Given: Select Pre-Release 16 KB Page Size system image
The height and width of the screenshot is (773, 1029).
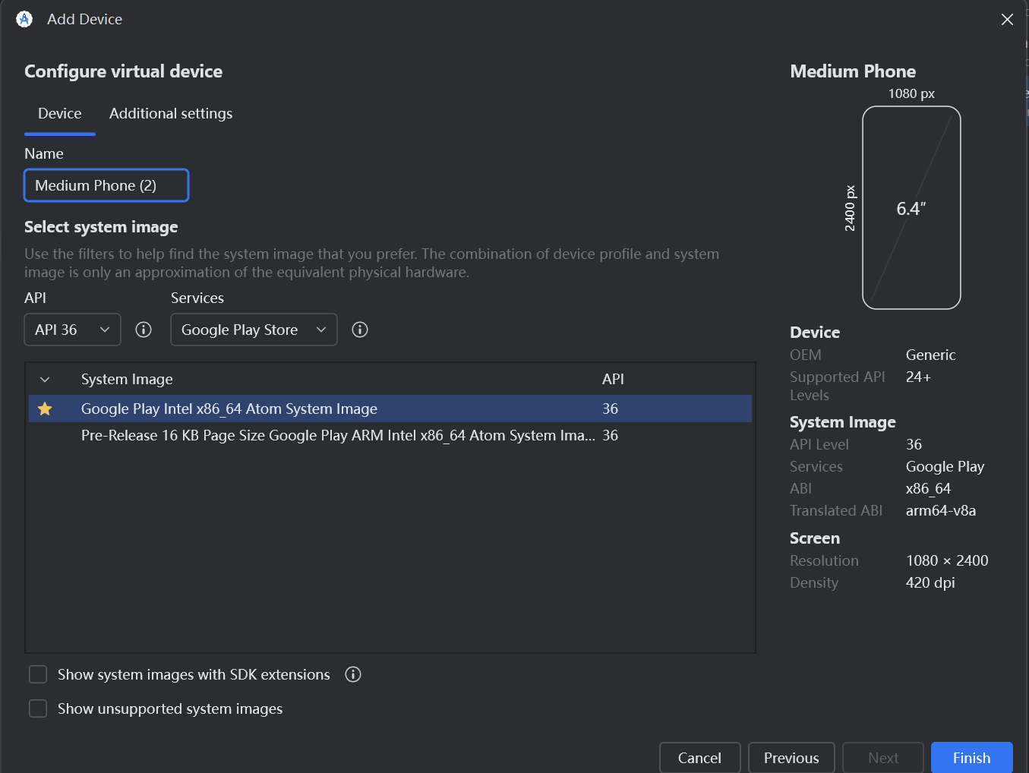Looking at the screenshot, I should pos(338,436).
